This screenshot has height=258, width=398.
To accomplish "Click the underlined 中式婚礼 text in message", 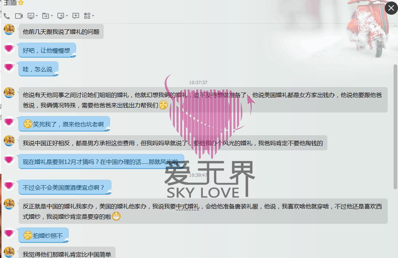I will point(188,207).
